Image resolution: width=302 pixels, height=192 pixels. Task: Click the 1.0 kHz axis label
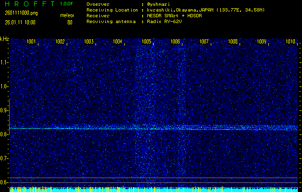[3, 86]
